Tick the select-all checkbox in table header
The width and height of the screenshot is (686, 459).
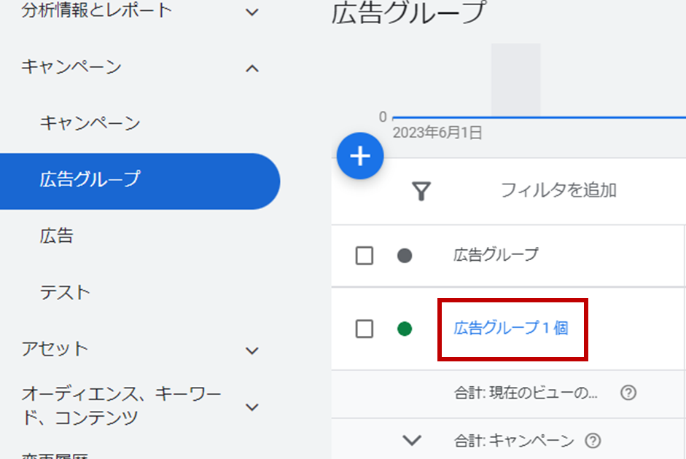365,256
